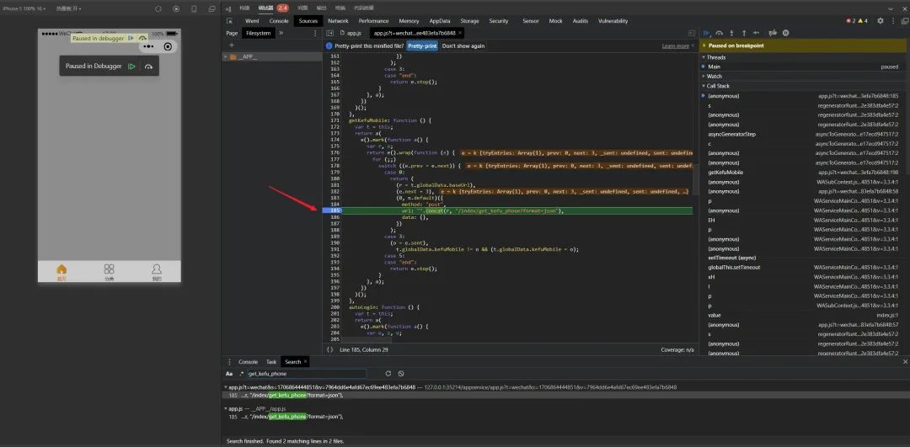Switch to the Console top tab
Viewport: 910px width, 447px height.
point(279,21)
